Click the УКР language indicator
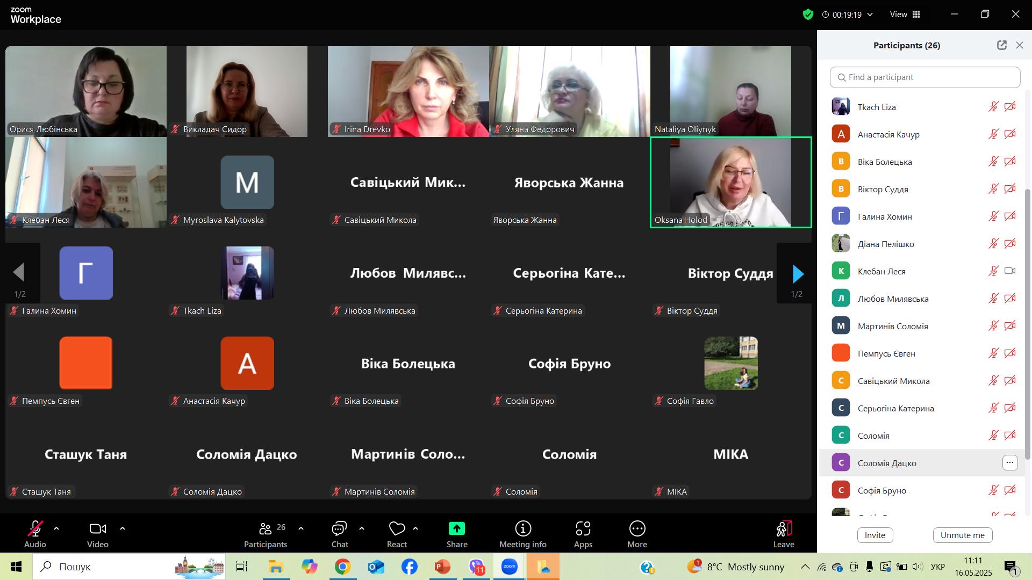The image size is (1032, 580). point(938,567)
